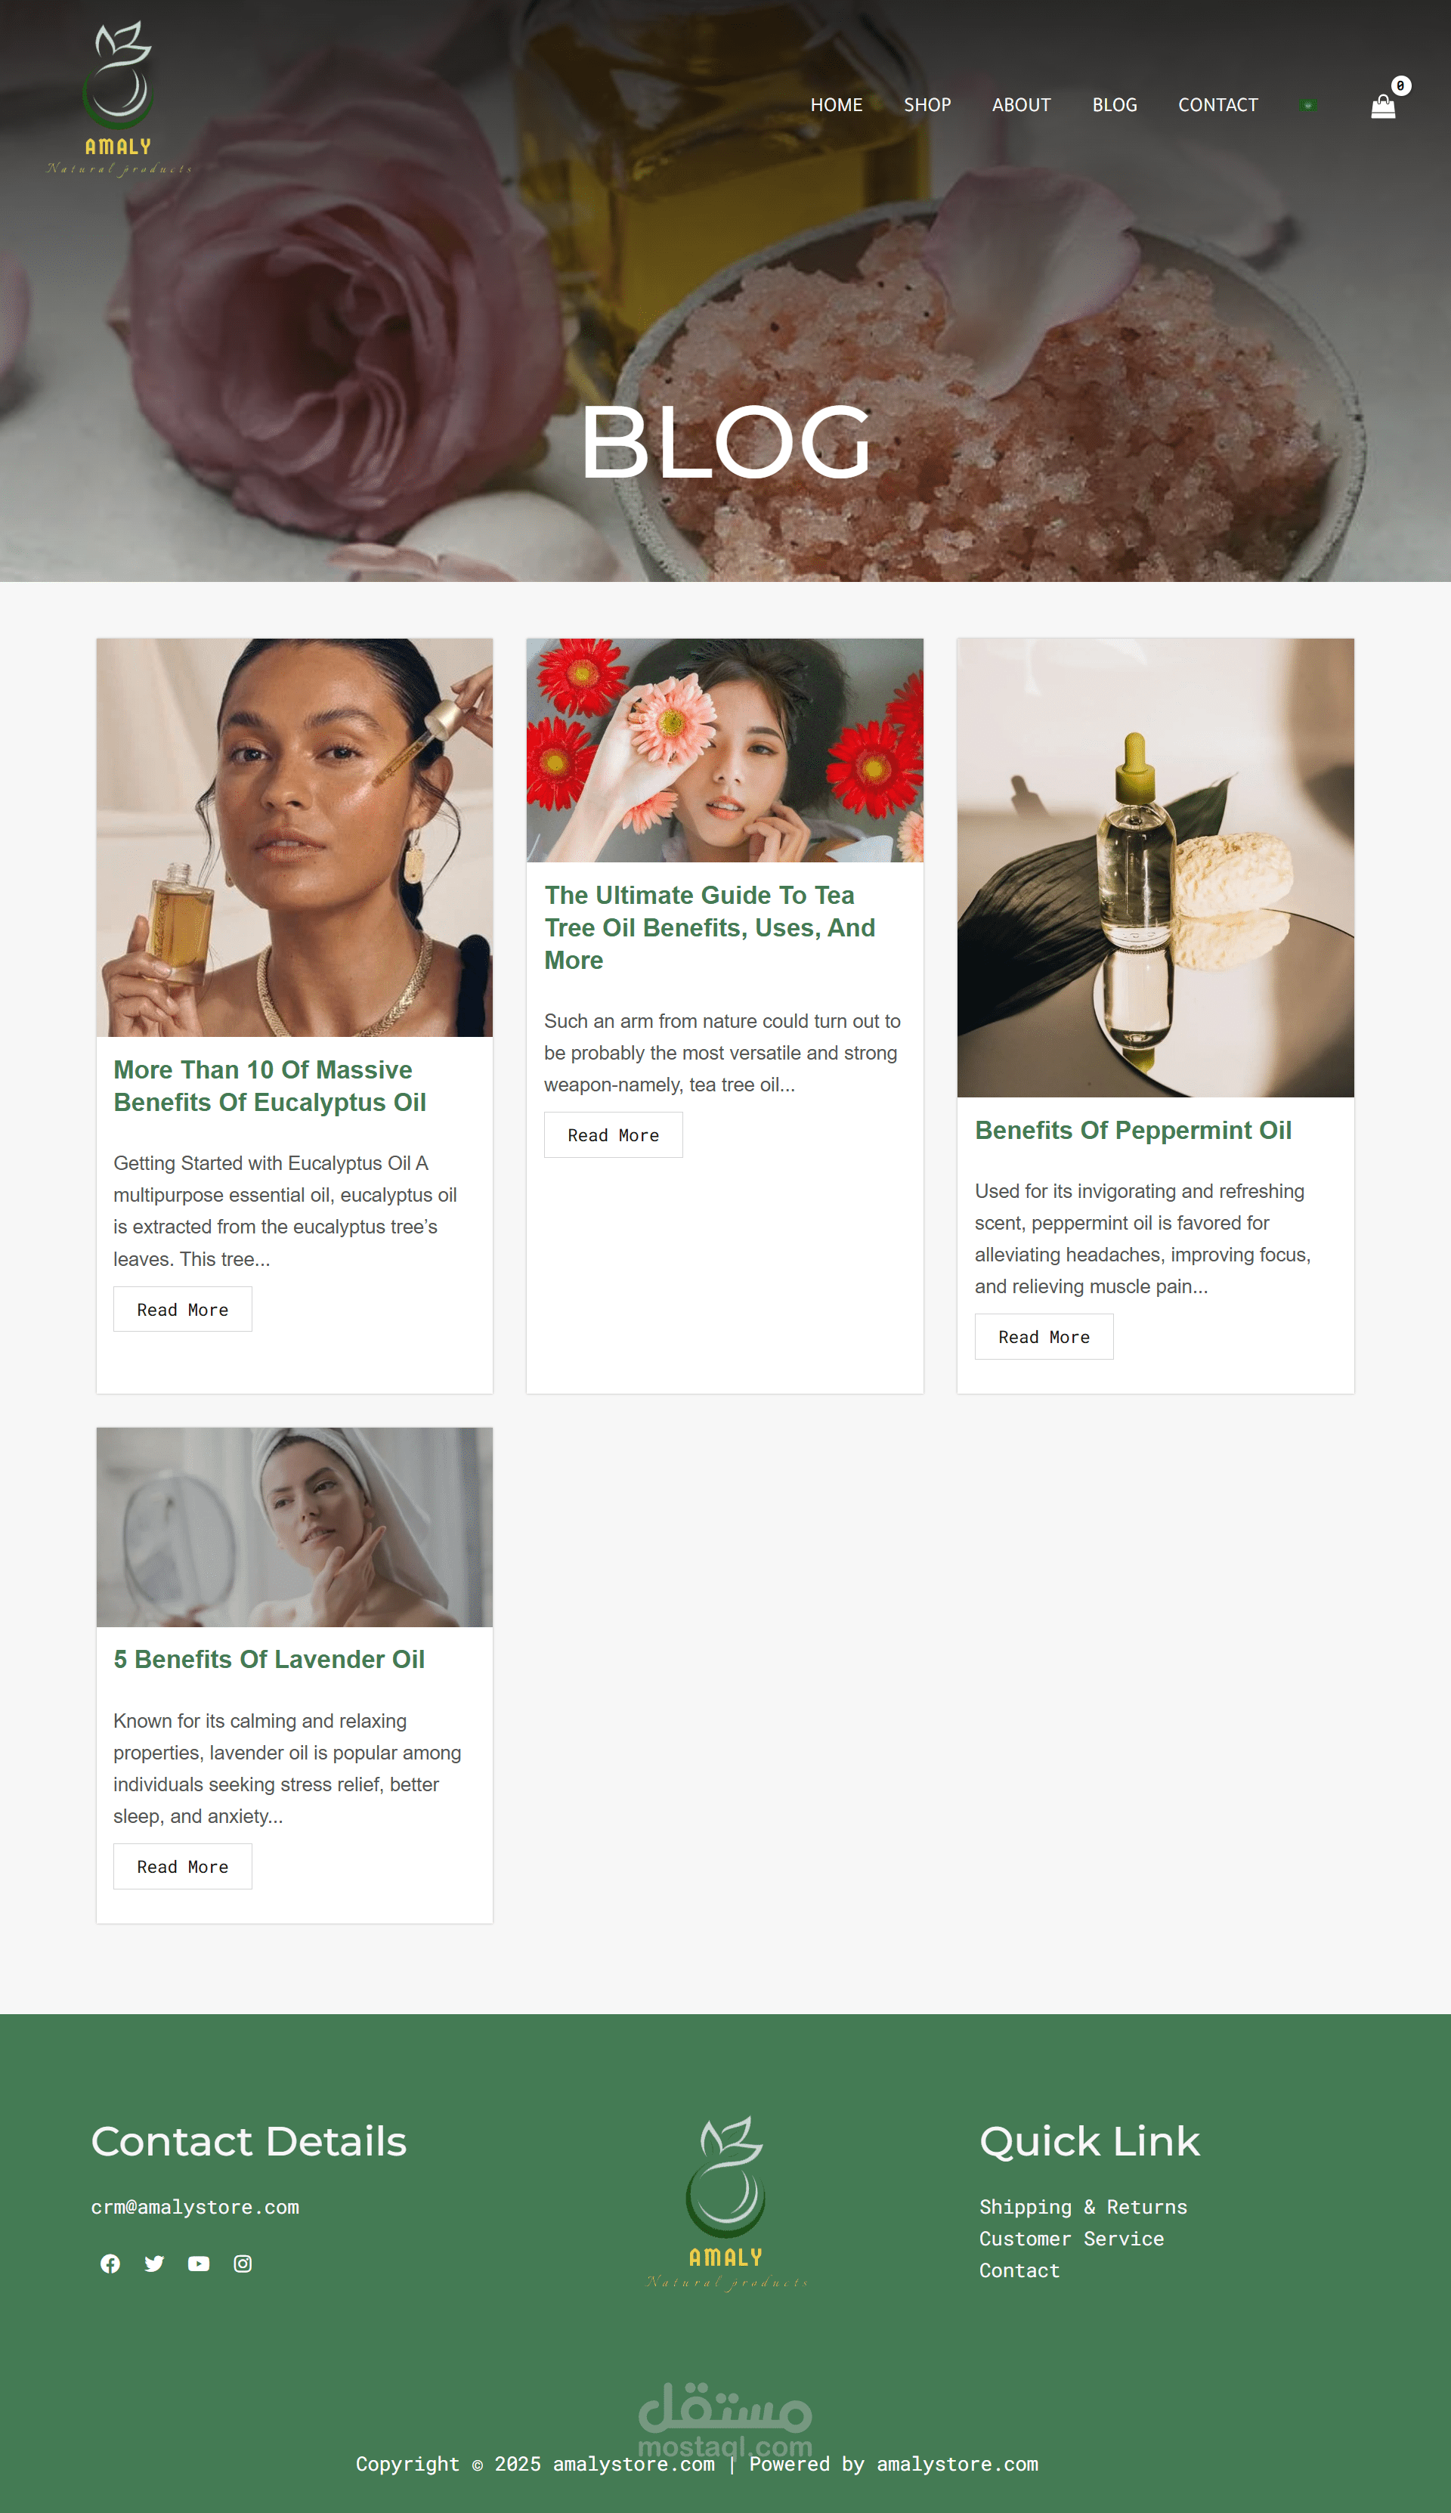Open the 5 Benefits Of Lavender Oil title

[269, 1659]
